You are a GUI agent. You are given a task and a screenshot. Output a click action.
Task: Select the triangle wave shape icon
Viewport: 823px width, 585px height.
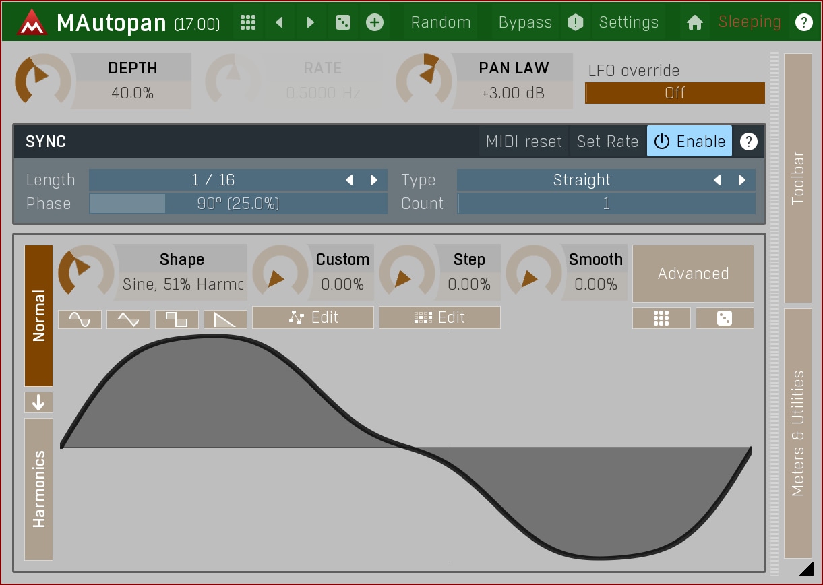pyautogui.click(x=128, y=319)
